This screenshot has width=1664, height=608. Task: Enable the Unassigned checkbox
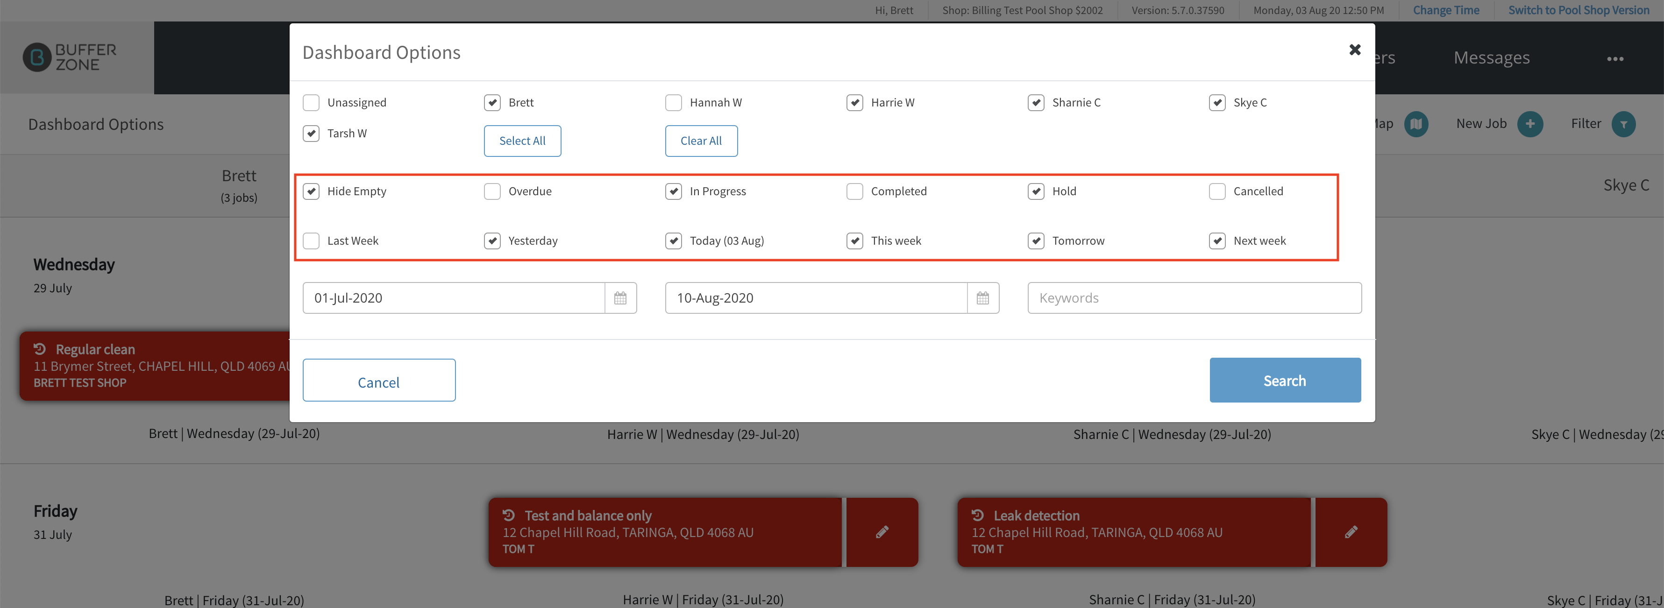311,103
